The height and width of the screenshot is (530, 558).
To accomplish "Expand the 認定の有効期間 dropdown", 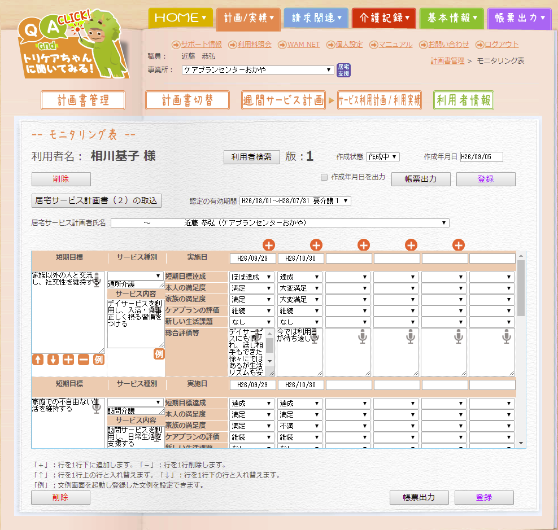I will click(295, 201).
